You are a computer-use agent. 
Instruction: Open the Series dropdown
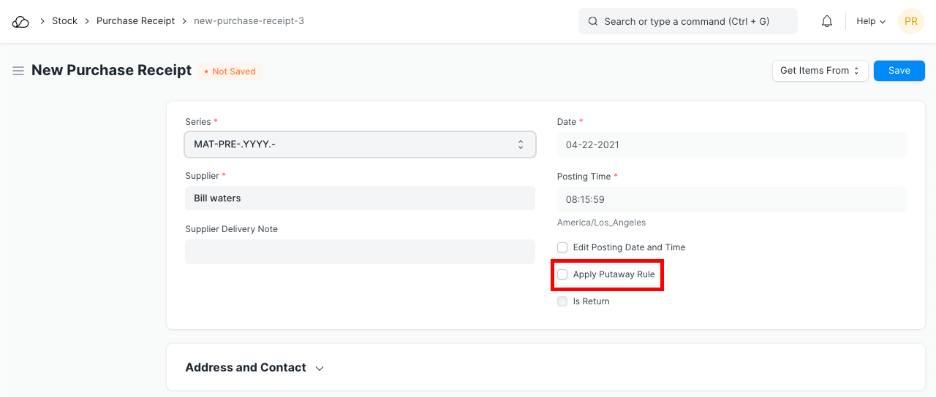click(360, 144)
